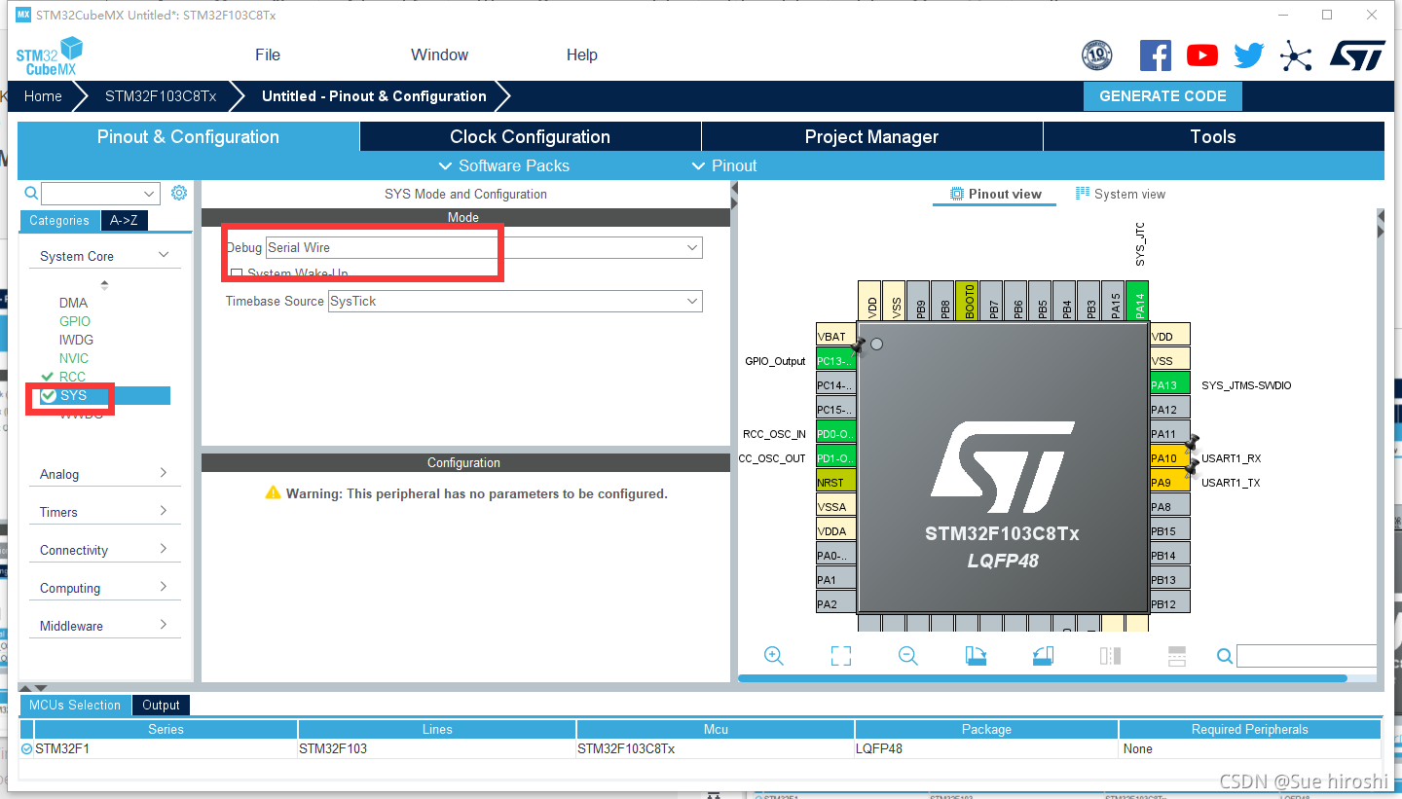Select the NRST pin on the chip
Screen dimensions: 1402x799
pyautogui.click(x=836, y=482)
